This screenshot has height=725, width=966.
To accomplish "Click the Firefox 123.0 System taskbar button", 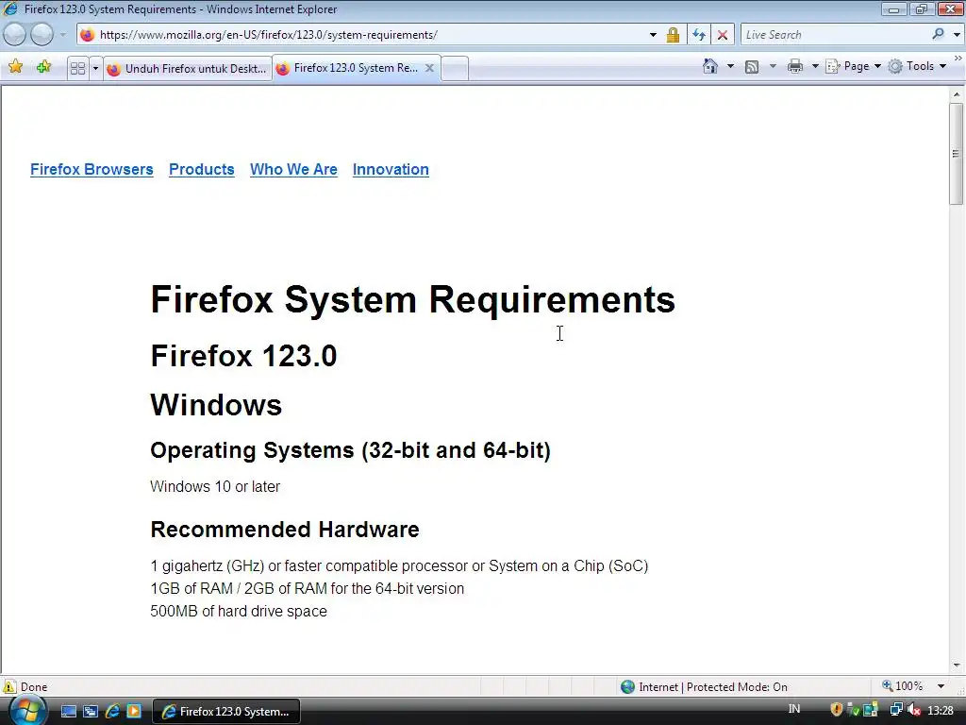I will 226,712.
